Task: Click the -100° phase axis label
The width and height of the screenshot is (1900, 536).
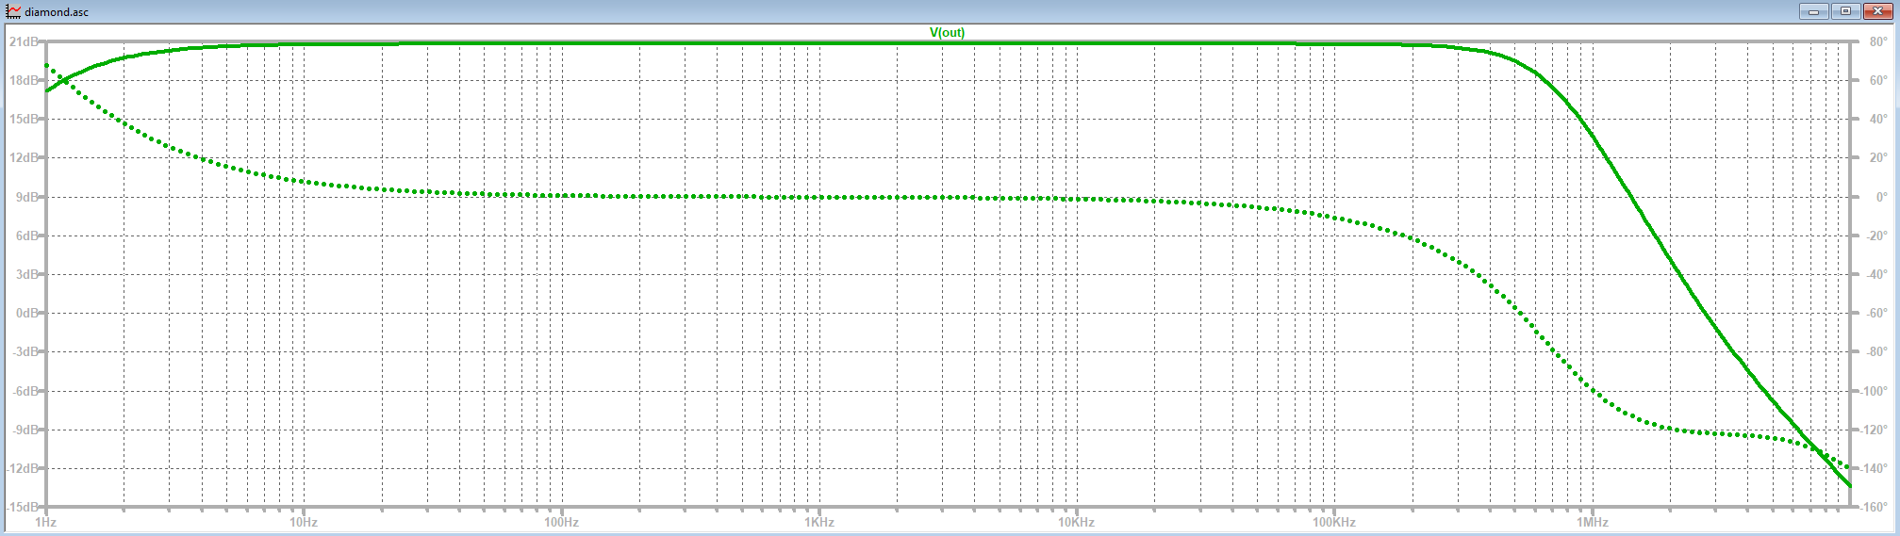Action: pyautogui.click(x=1874, y=391)
